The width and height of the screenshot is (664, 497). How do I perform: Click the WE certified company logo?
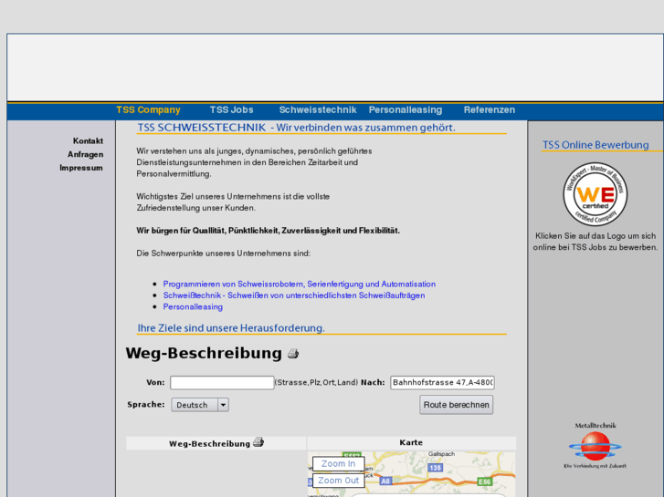point(595,194)
